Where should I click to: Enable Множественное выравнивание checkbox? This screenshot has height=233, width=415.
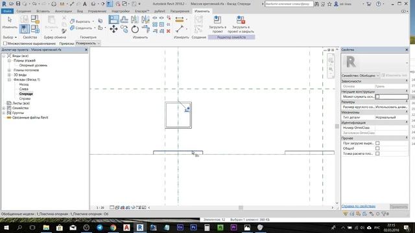tap(5, 43)
